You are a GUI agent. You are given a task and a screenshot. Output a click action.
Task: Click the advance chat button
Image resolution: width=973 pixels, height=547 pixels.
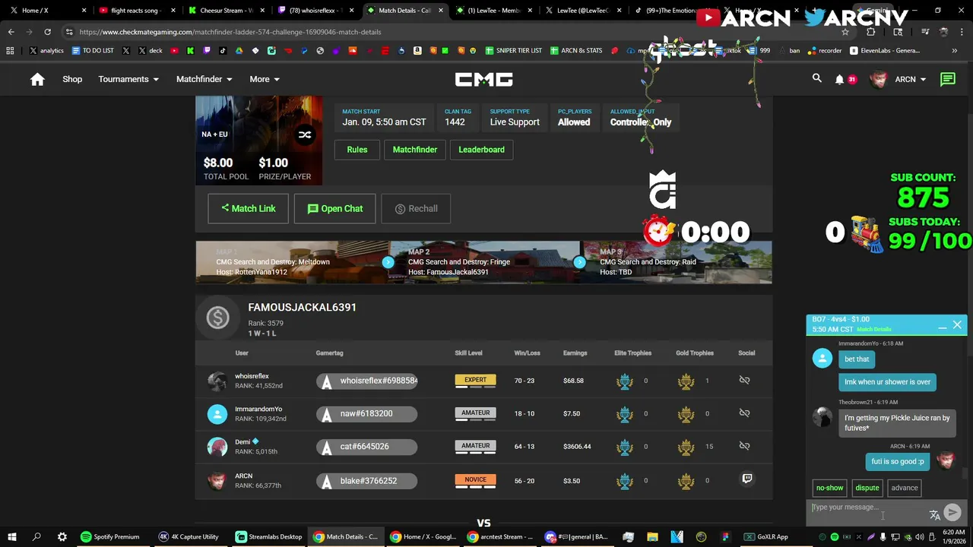click(x=905, y=488)
